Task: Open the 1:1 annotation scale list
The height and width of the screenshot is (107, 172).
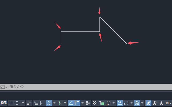Action: tap(169, 103)
